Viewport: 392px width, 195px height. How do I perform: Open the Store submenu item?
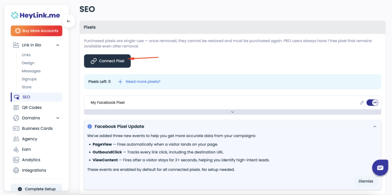click(x=26, y=87)
